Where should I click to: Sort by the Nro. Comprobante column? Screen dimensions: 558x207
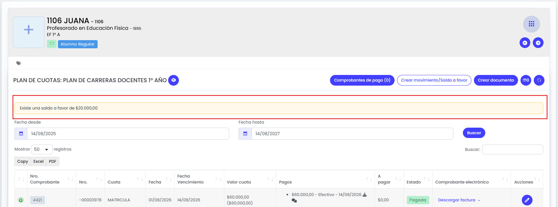52,179
